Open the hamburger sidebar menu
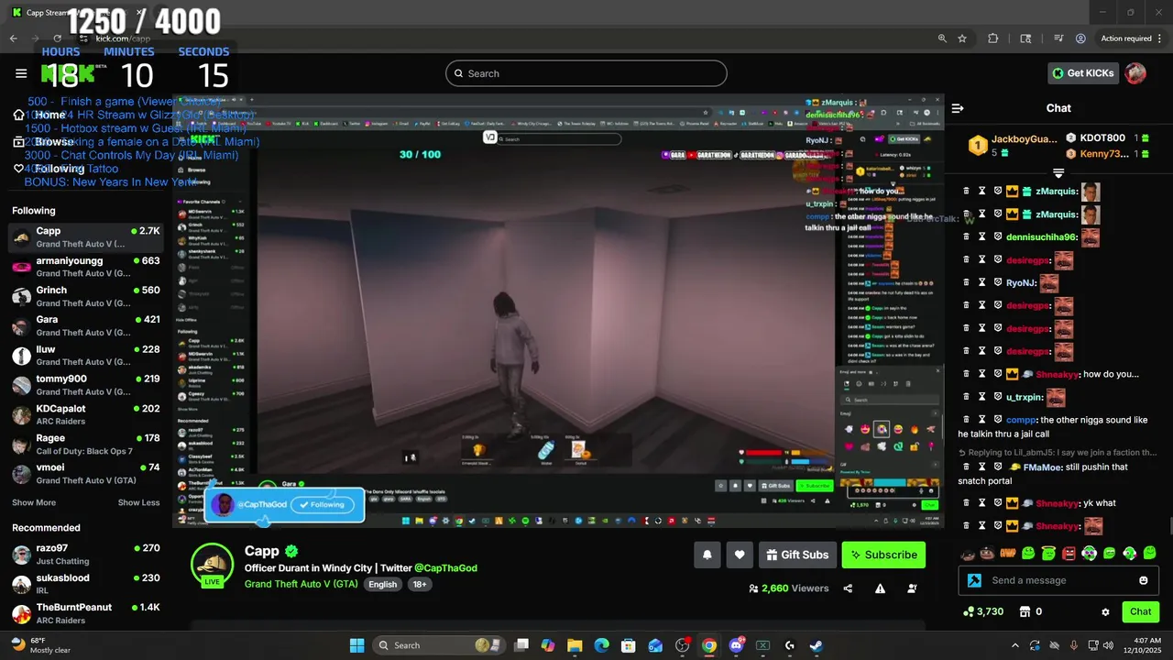Image resolution: width=1173 pixels, height=660 pixels. coord(21,73)
